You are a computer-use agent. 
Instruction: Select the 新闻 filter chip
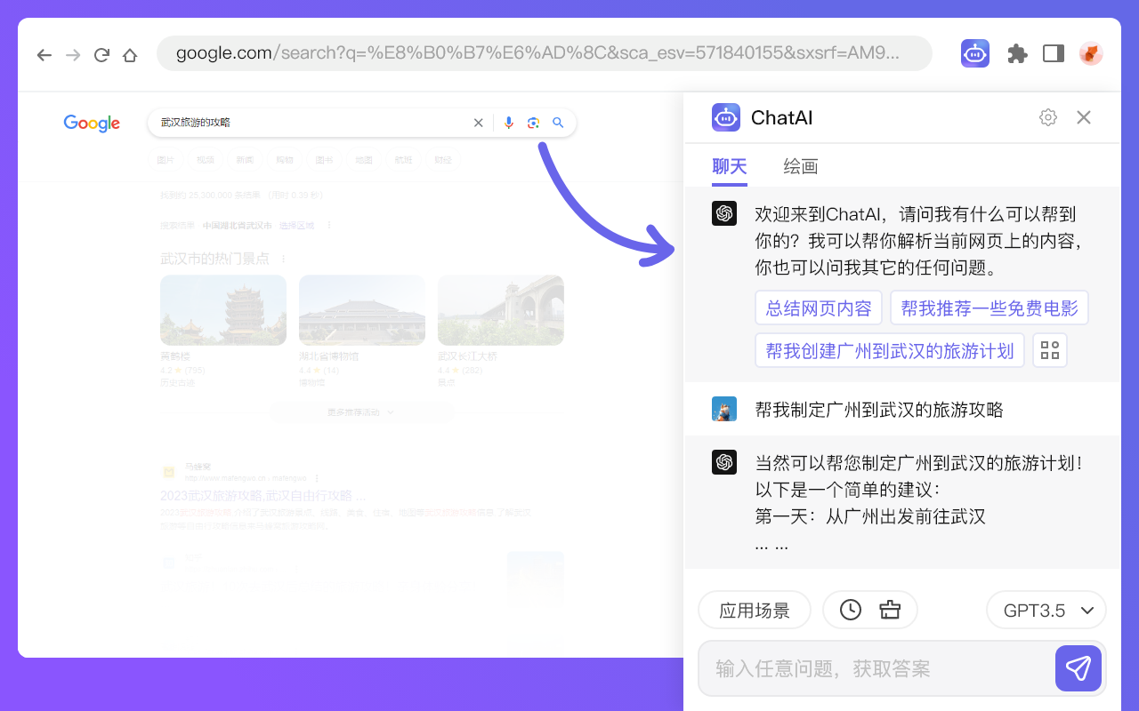coord(245,160)
